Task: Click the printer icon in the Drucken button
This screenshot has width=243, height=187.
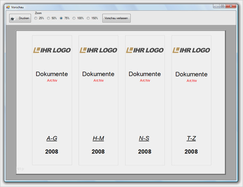Action: coord(13,19)
